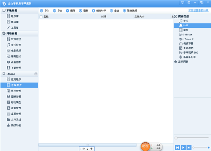The height and width of the screenshot is (151, 211).
Task: Click 制作铃声 make ringtone button
Action: (99, 11)
